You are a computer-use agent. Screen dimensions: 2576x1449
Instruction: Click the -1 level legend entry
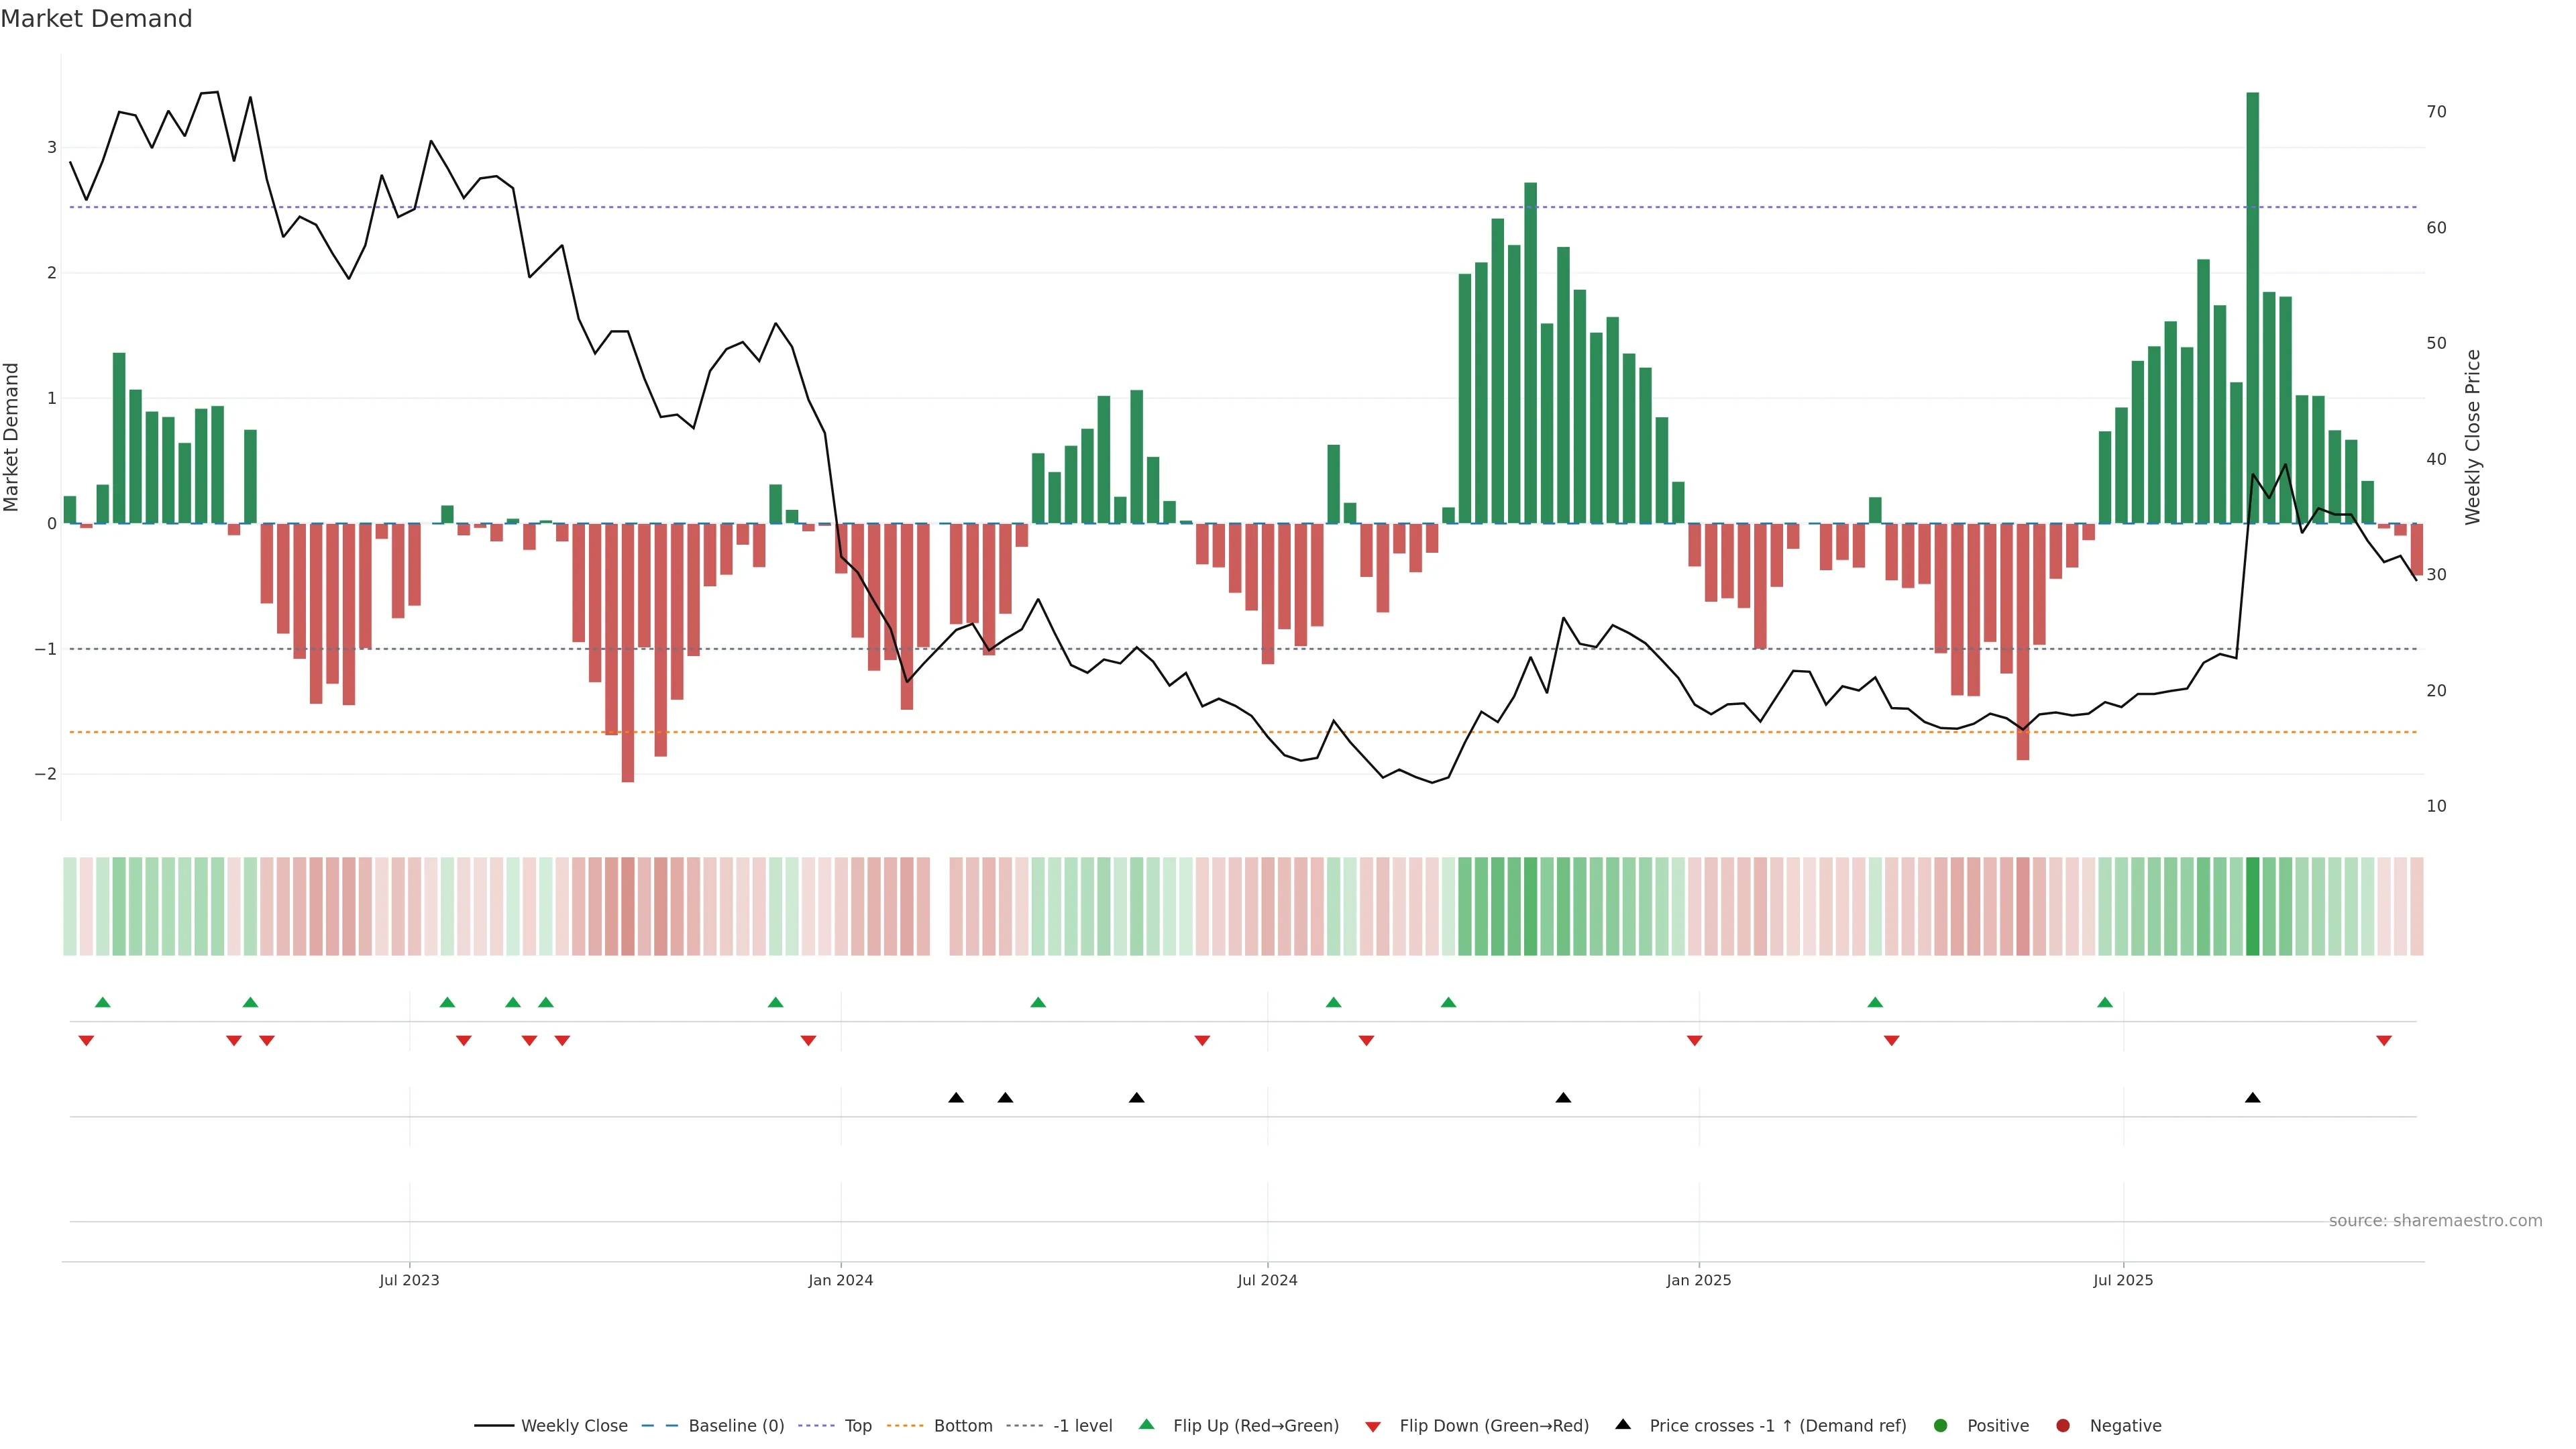coord(1082,1425)
